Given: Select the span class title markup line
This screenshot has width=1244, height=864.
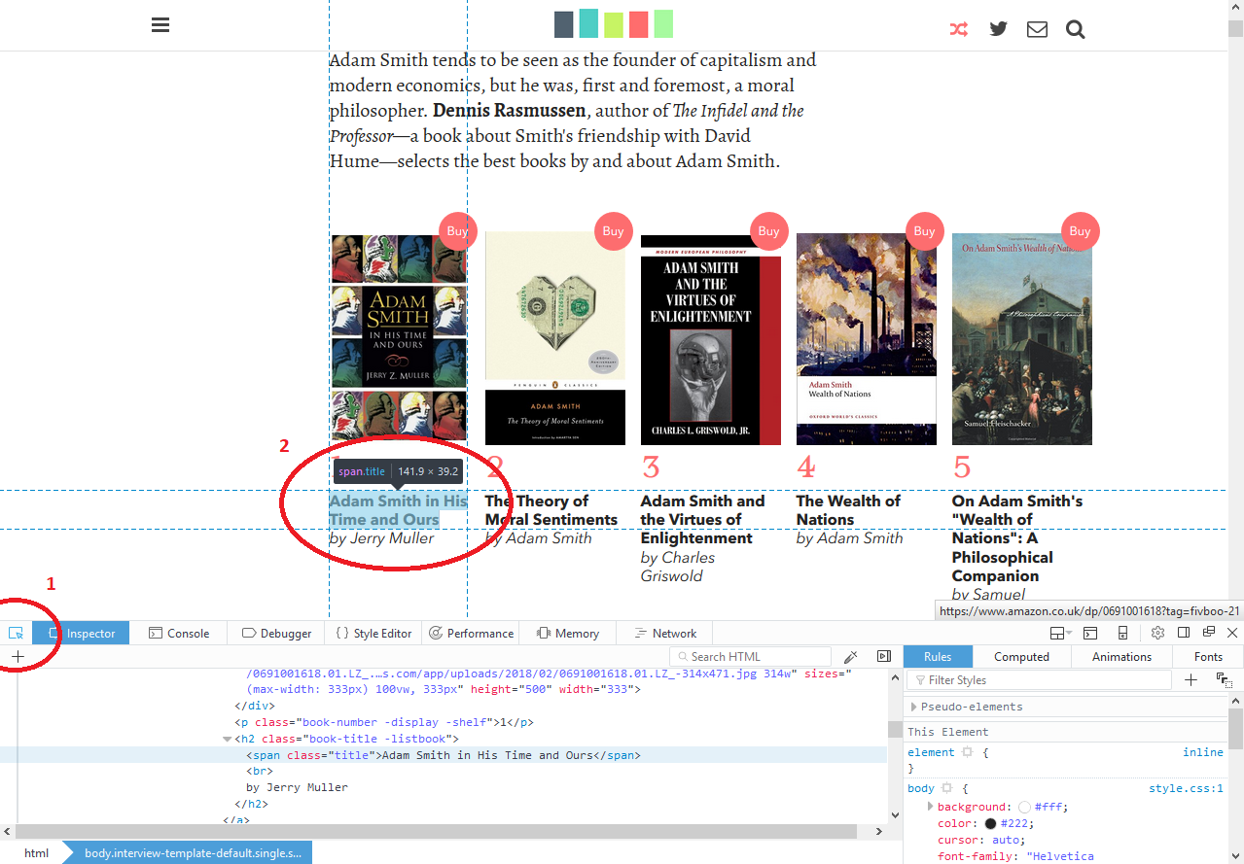Looking at the screenshot, I should coord(443,755).
